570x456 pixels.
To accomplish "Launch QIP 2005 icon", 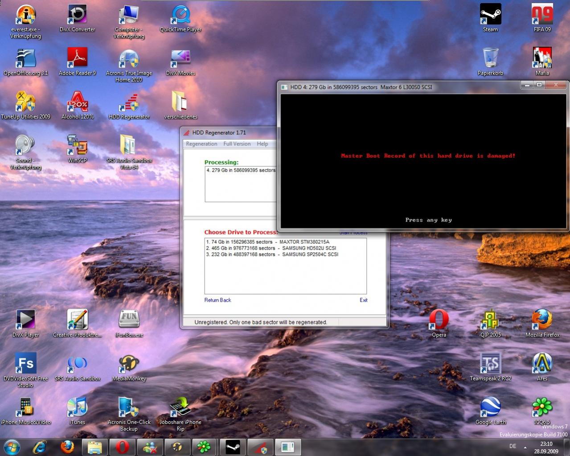I will (490, 320).
